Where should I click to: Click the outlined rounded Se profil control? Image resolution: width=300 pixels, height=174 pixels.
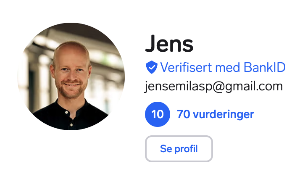(179, 149)
